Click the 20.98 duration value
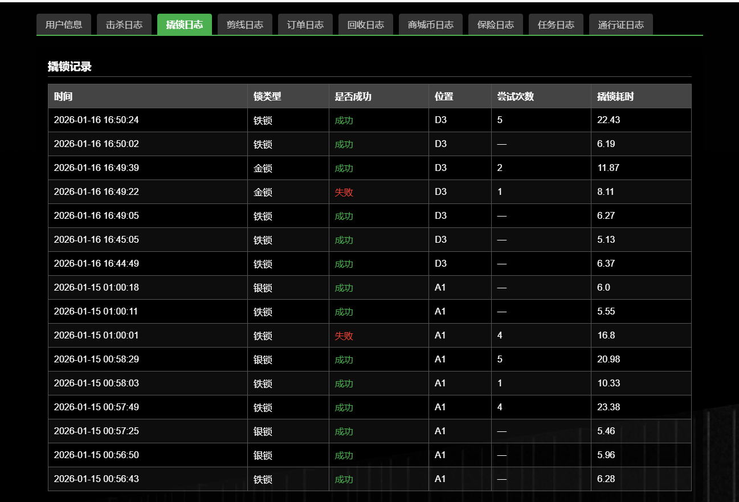Image resolution: width=739 pixels, height=502 pixels. pyautogui.click(x=609, y=360)
